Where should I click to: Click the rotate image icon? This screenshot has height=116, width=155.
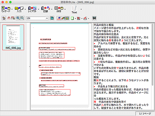pyautogui.click(x=79, y=18)
